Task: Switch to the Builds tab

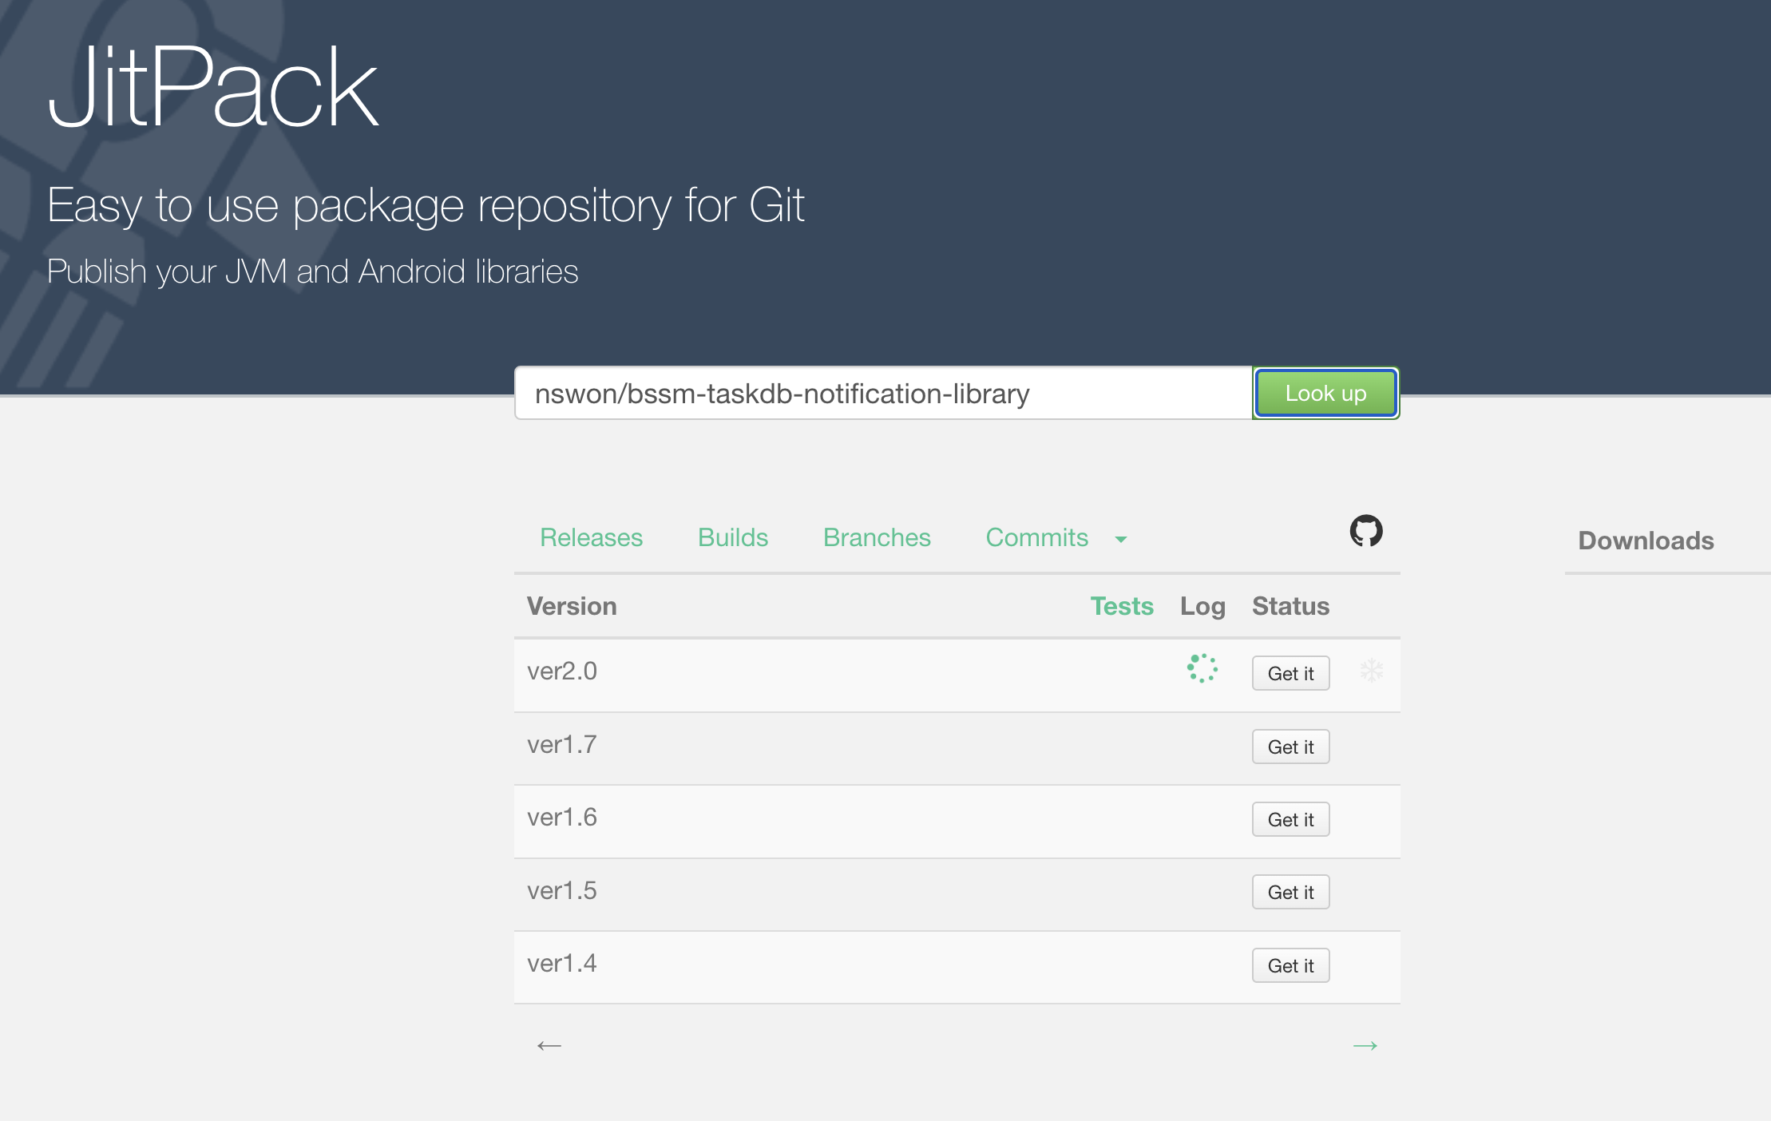Action: [733, 537]
